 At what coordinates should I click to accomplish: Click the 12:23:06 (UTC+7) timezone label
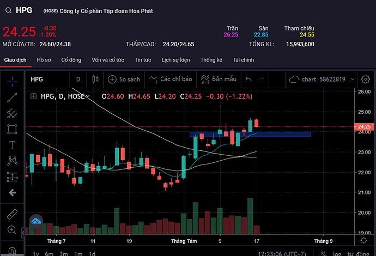pos(282,254)
